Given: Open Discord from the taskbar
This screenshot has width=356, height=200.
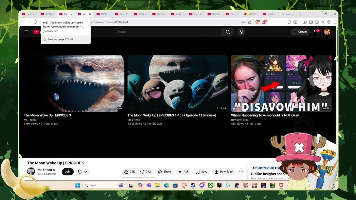Looking at the screenshot, I should 202,185.
